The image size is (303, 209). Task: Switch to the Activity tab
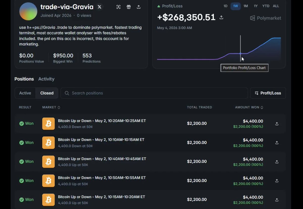click(x=46, y=79)
